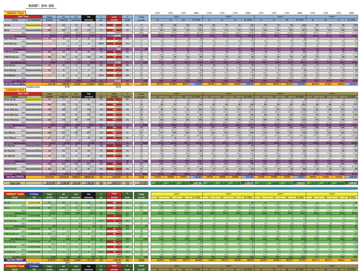
Task: Select the 404,089 Q1 total cell
Action: tap(196, 260)
